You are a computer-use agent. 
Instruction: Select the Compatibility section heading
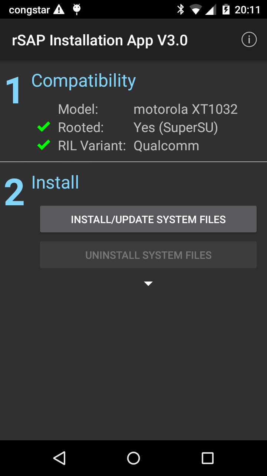coord(83,81)
